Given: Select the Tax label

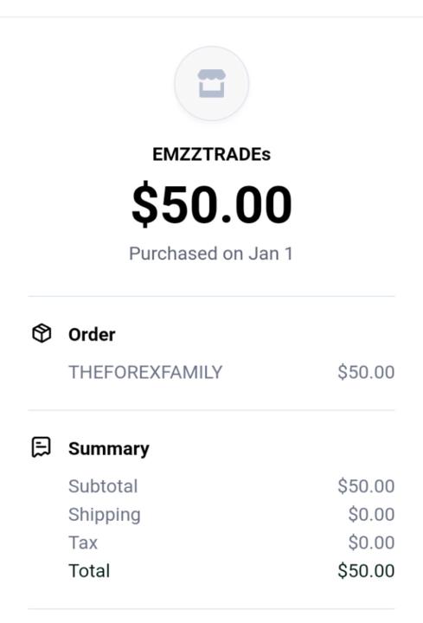Looking at the screenshot, I should tap(83, 543).
